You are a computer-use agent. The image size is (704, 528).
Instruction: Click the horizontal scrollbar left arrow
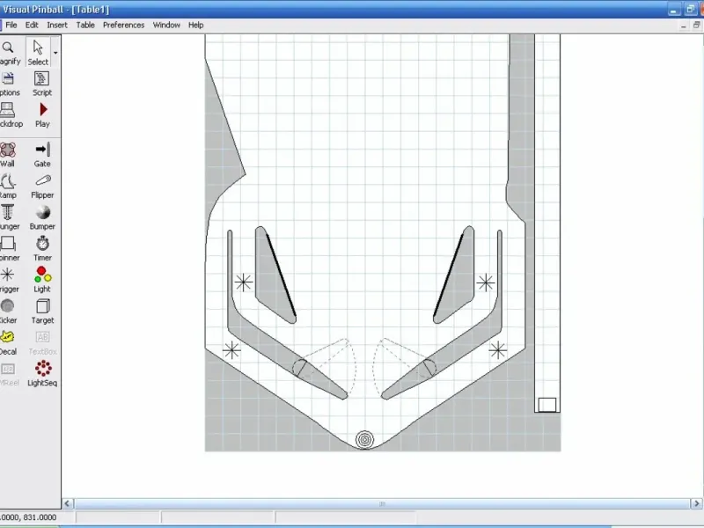(68, 503)
